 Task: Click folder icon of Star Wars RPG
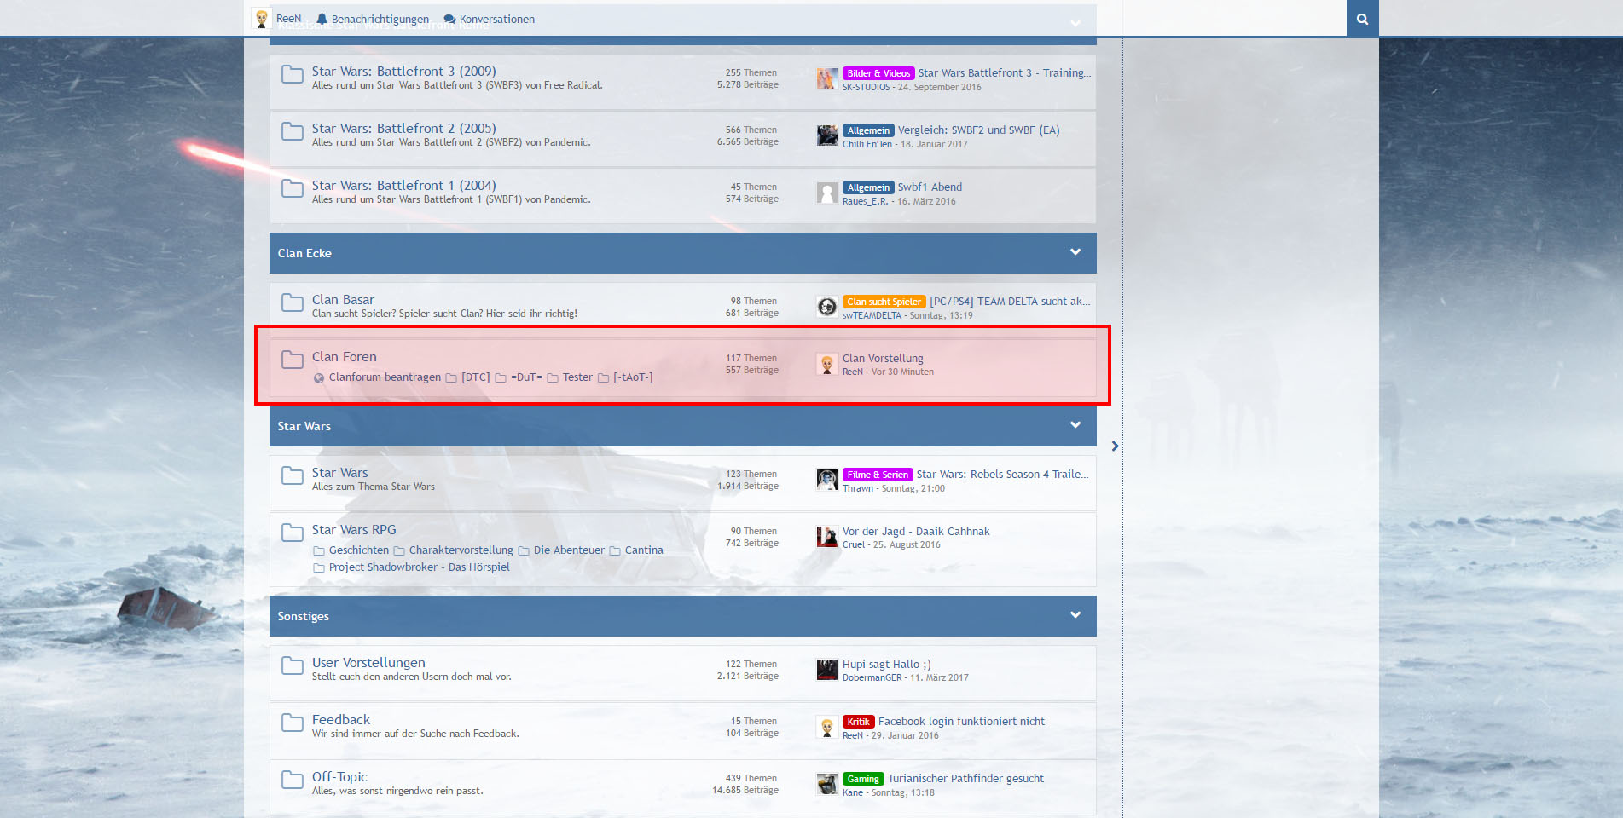point(293,533)
